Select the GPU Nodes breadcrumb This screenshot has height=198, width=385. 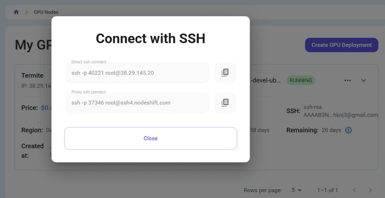click(x=46, y=12)
